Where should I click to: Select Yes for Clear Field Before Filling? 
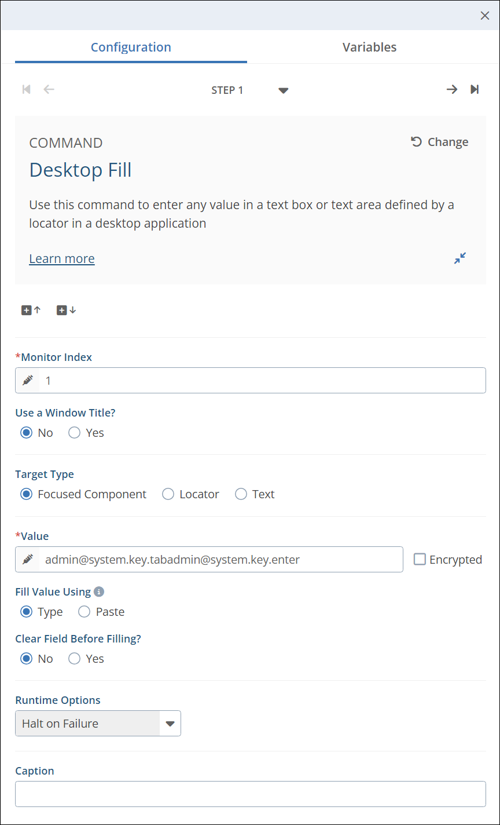[75, 659]
